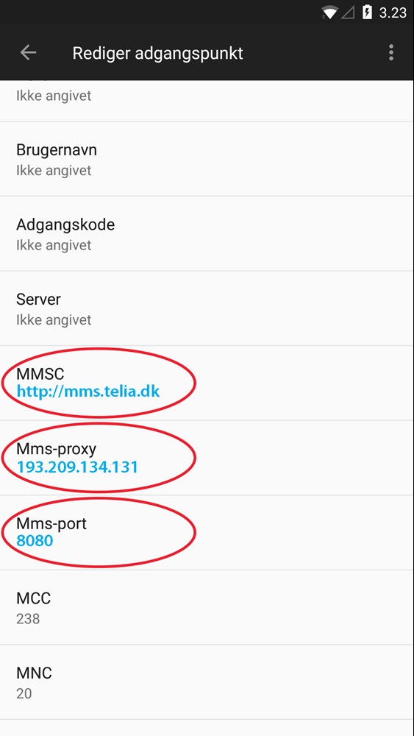Open the MNC setting

207,682
